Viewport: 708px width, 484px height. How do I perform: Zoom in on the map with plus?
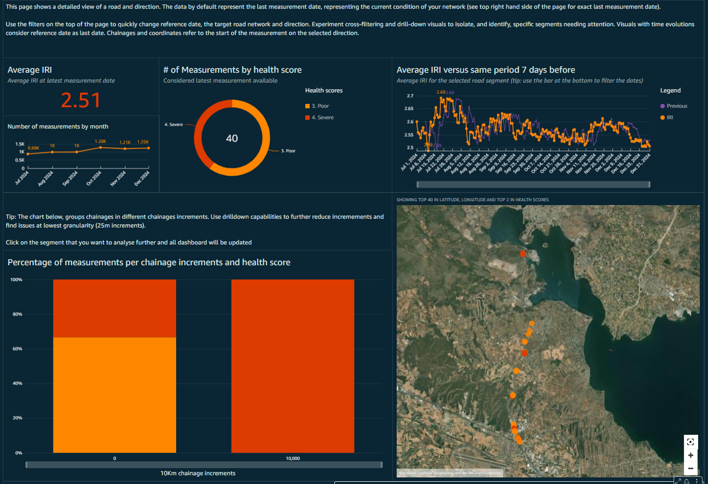coord(690,455)
